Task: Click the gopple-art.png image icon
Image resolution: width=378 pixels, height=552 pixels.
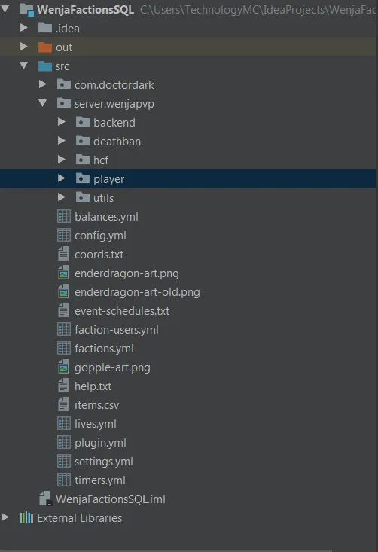Action: [x=63, y=367]
